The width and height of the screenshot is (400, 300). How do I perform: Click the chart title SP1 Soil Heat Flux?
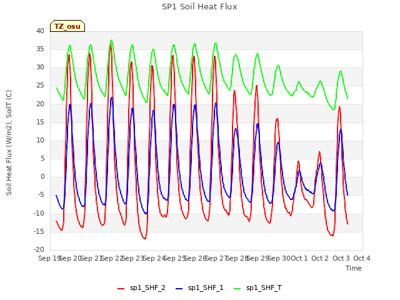tap(199, 7)
